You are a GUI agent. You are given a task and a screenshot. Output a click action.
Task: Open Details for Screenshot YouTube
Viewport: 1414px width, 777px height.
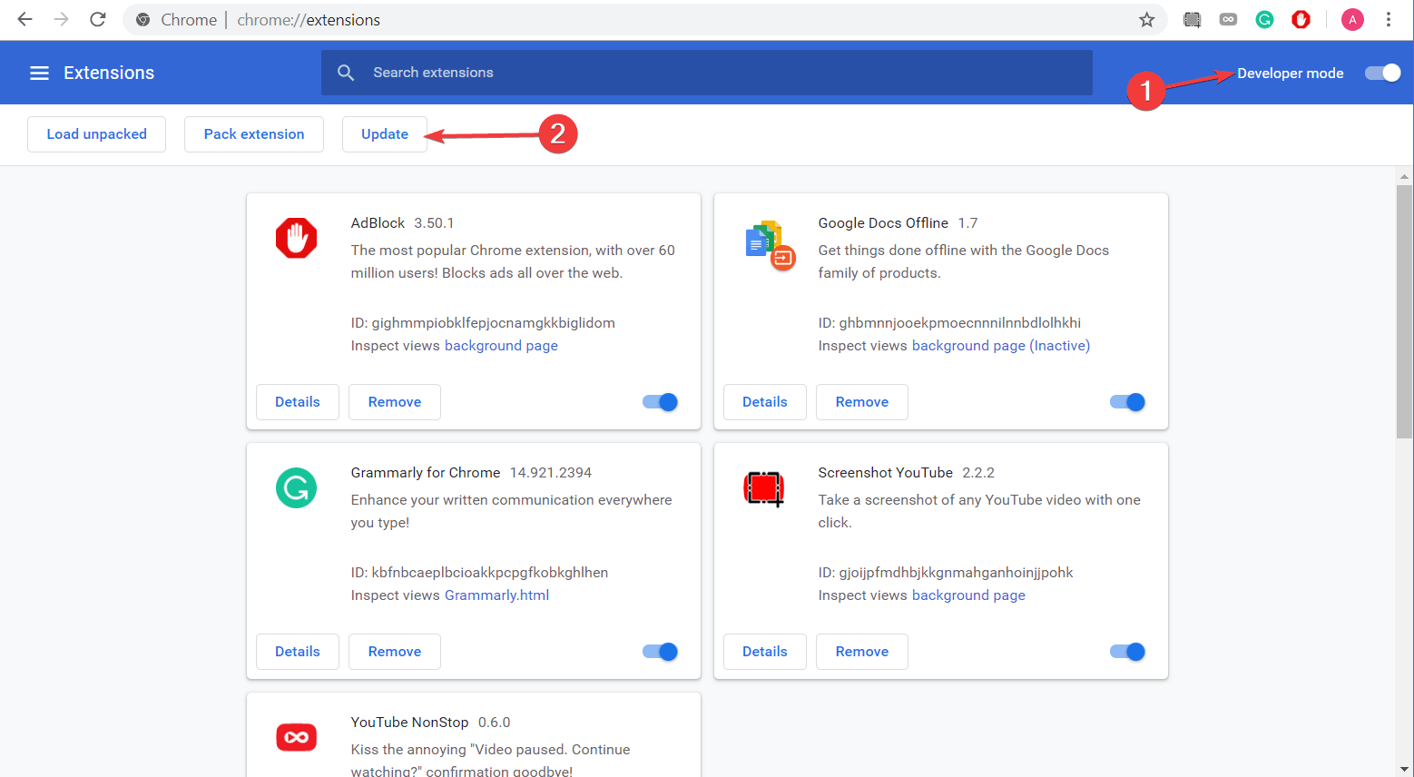pos(765,652)
